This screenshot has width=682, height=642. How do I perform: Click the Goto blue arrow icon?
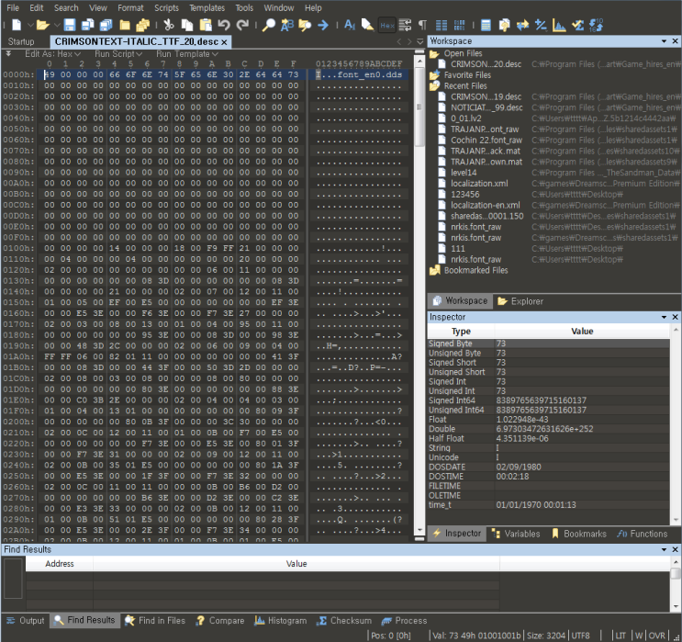coord(323,25)
